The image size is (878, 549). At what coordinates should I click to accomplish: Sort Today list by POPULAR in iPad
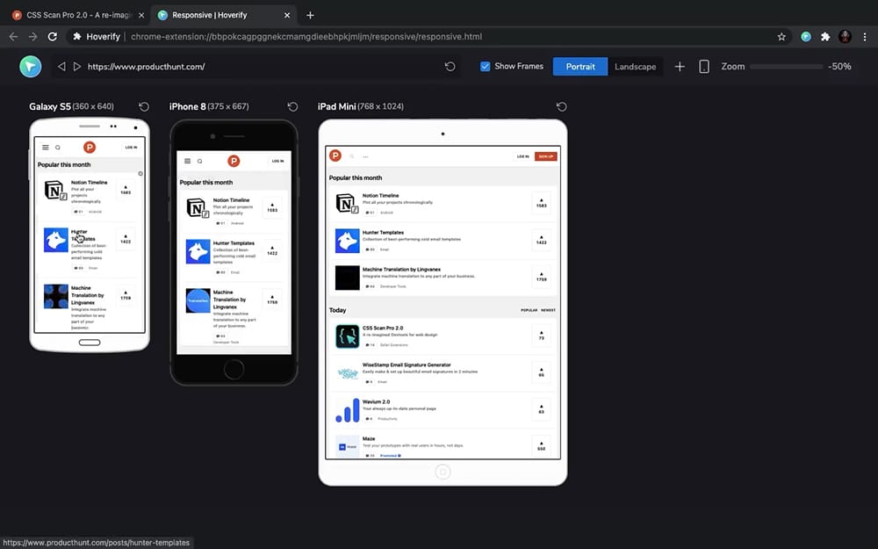529,310
